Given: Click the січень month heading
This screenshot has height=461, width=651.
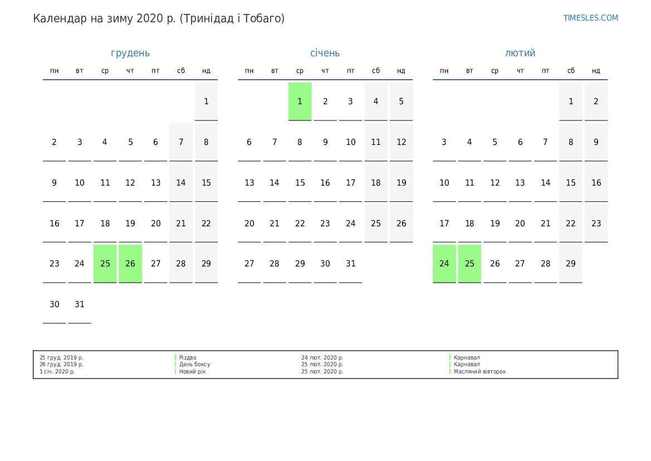Looking at the screenshot, I should point(325,53).
